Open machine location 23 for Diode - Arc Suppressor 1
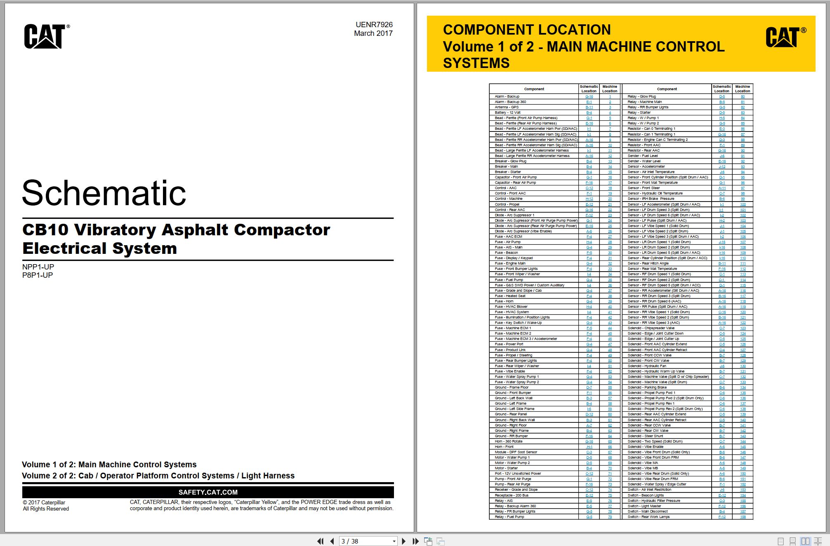Image resolution: width=830 pixels, height=546 pixels. coord(610,215)
